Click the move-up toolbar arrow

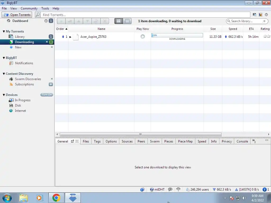[79, 21]
